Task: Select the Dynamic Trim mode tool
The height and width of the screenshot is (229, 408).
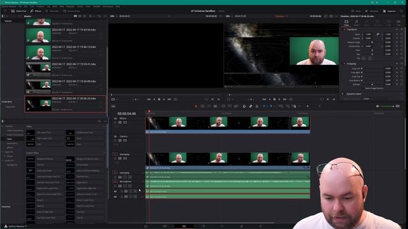Action: tap(209, 106)
